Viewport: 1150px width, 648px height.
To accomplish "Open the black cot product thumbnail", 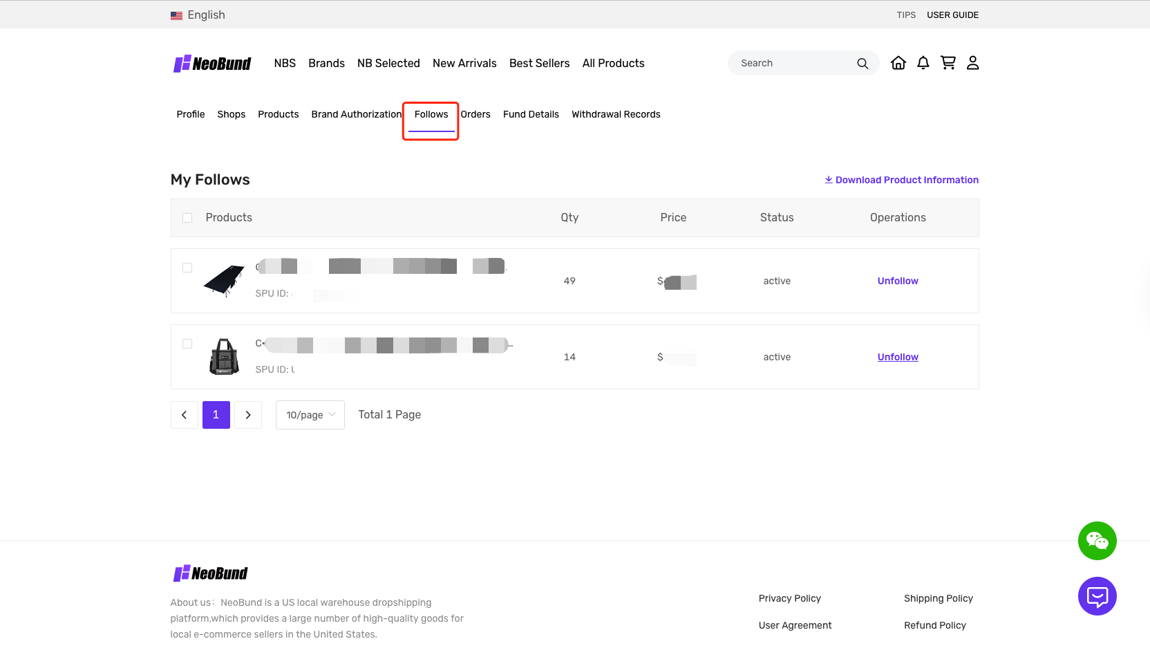I will click(224, 281).
